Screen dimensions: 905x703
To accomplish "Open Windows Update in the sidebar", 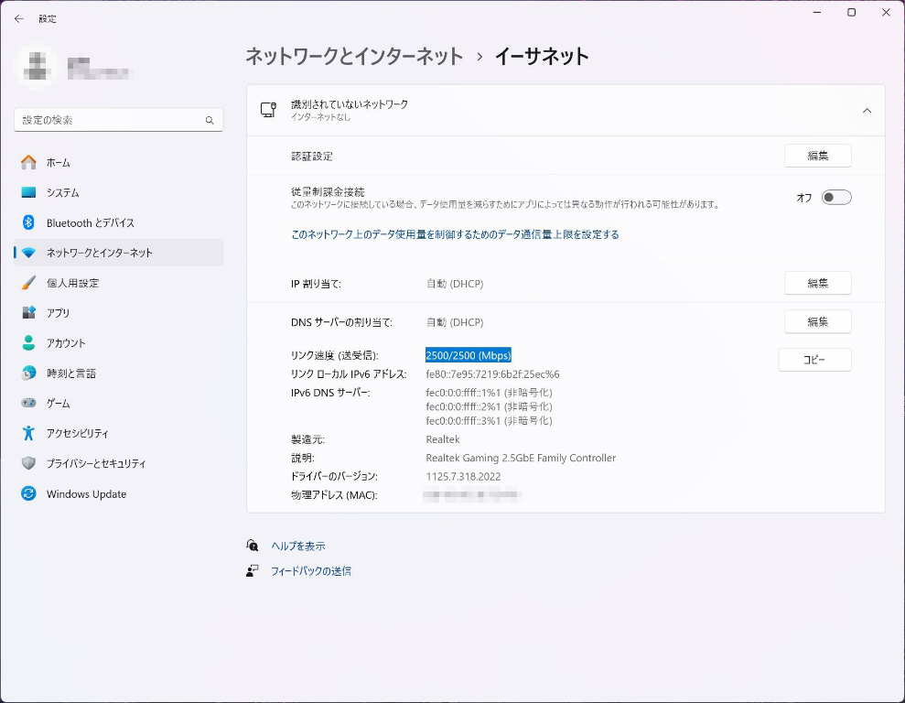I will [x=86, y=494].
